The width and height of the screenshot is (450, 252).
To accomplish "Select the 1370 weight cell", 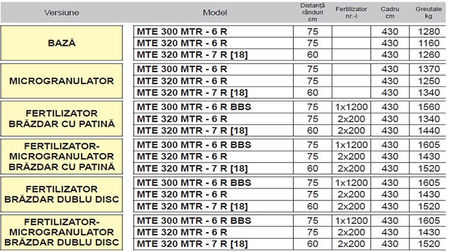I will click(x=428, y=69).
